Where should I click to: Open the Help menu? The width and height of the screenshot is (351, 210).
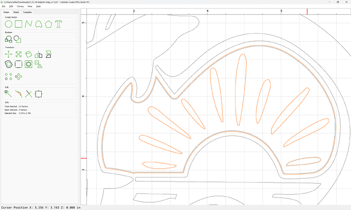click(39, 6)
